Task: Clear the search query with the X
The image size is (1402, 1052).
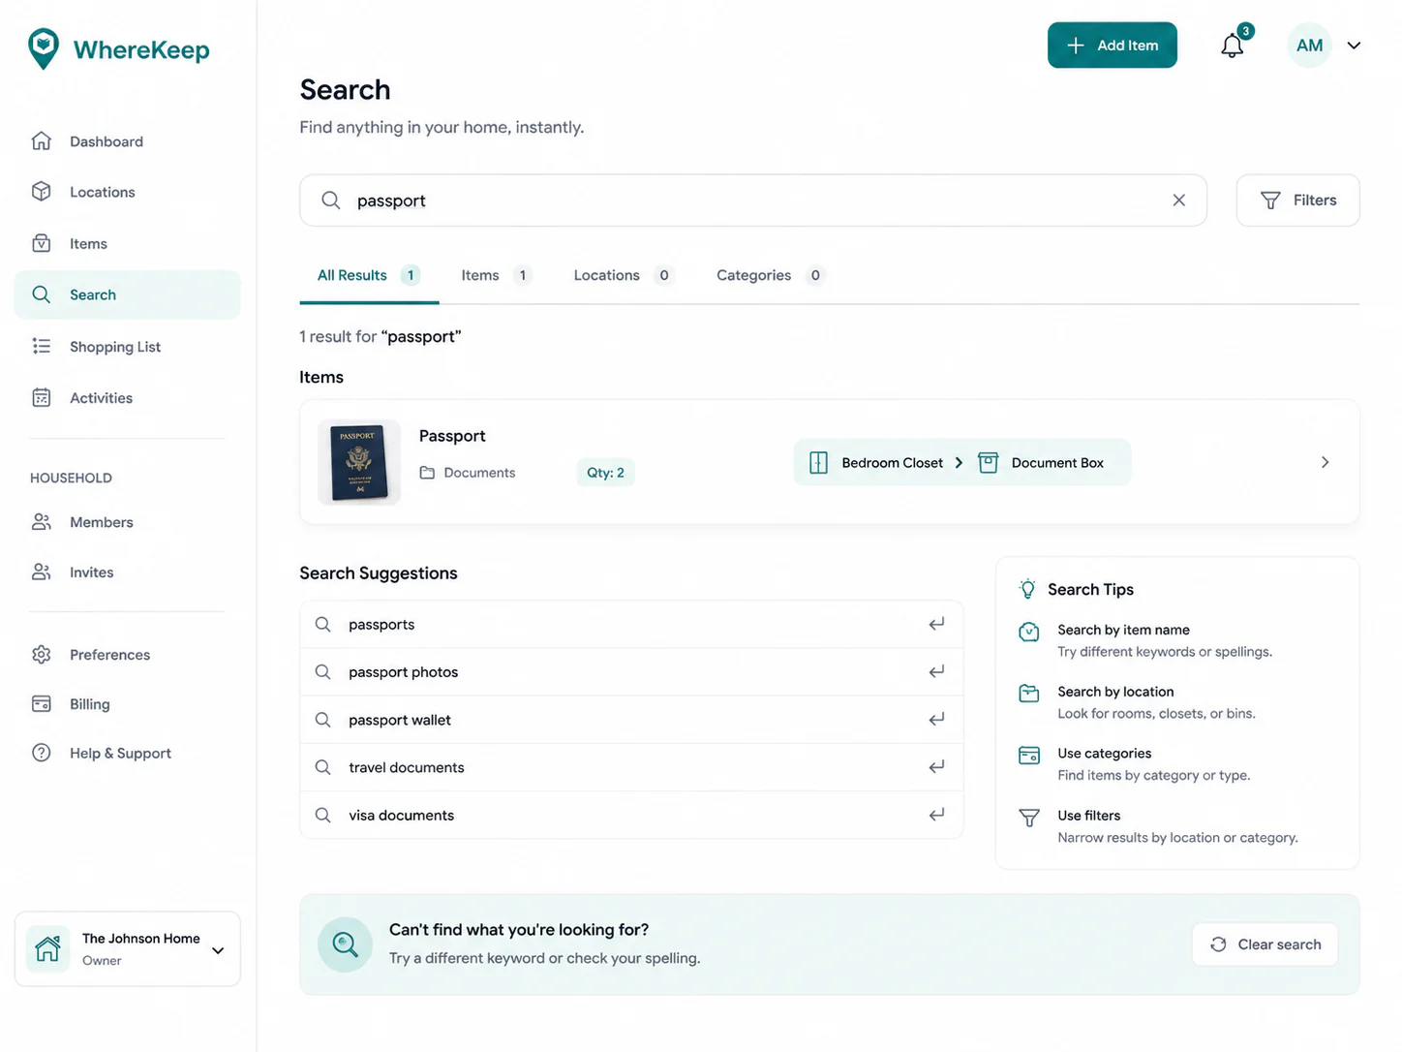Action: 1179,201
